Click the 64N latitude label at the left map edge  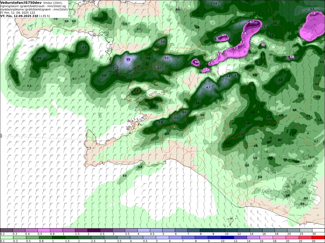pos(1,135)
